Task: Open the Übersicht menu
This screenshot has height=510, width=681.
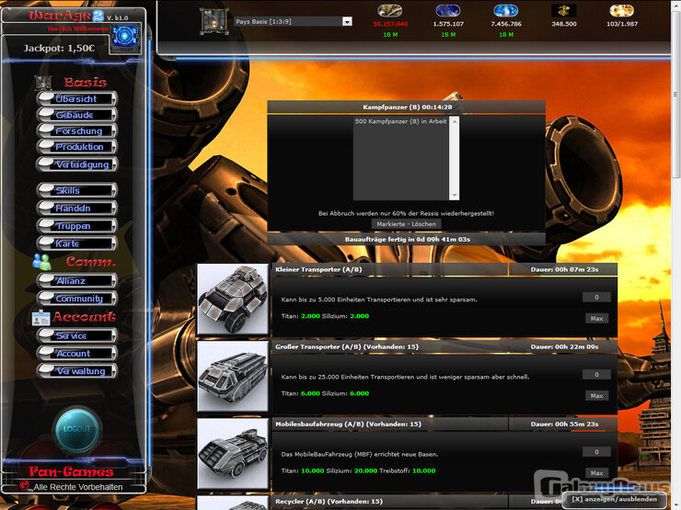Action: pyautogui.click(x=77, y=99)
